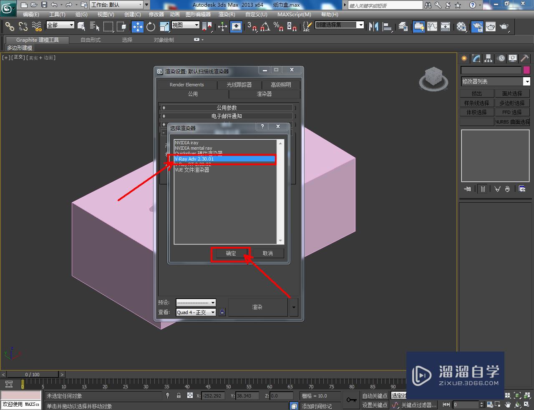The width and height of the screenshot is (534, 410).
Task: Activate the Select and Rotate tool
Action: click(151, 27)
